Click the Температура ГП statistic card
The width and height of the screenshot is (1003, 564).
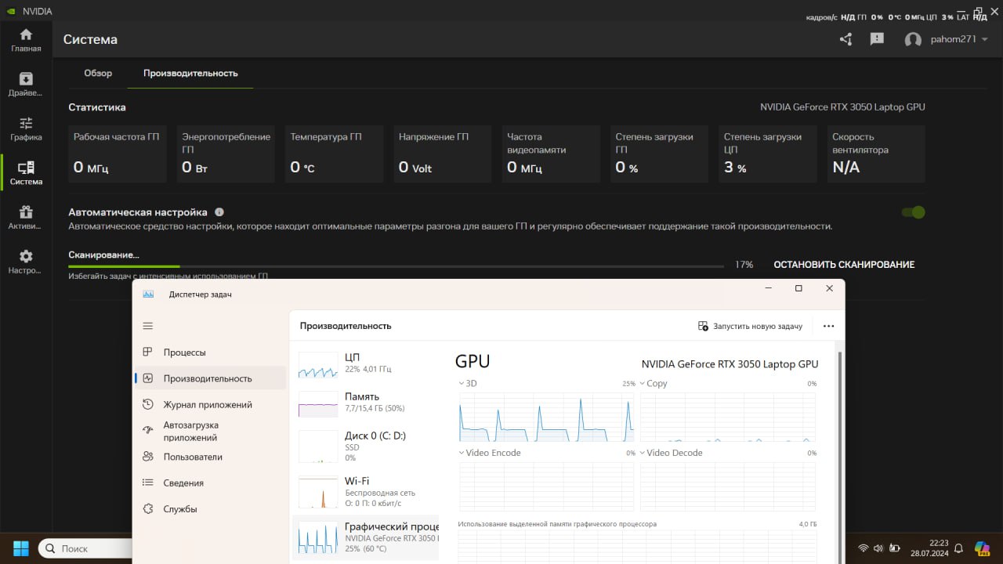[x=334, y=154]
